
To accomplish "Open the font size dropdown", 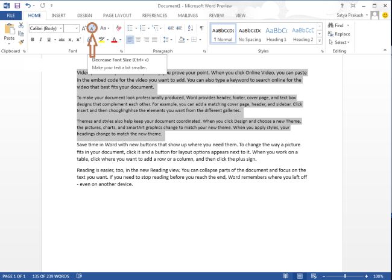I will (77, 28).
